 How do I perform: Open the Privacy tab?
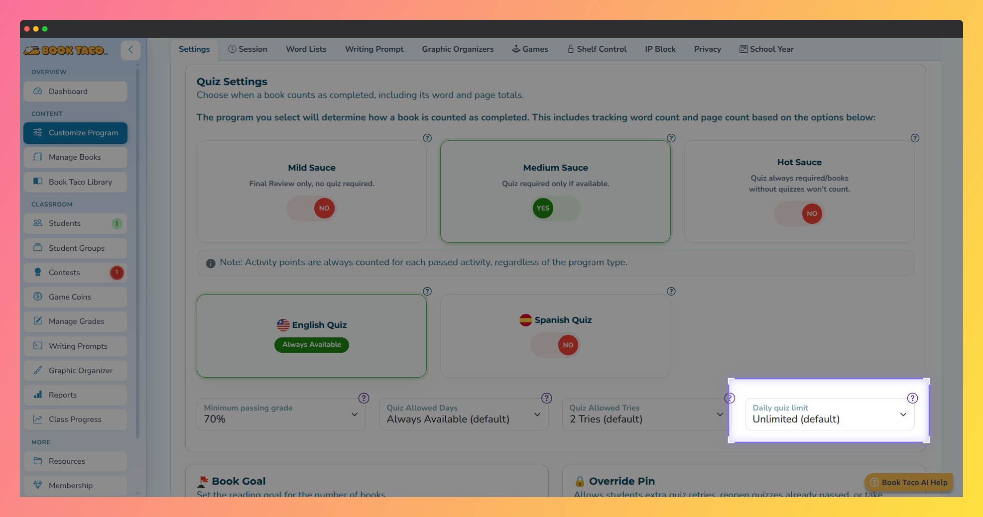[708, 49]
